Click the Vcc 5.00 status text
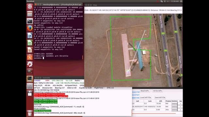Image resolution: width=209 pixels, height=117 pixels. pos(69,81)
